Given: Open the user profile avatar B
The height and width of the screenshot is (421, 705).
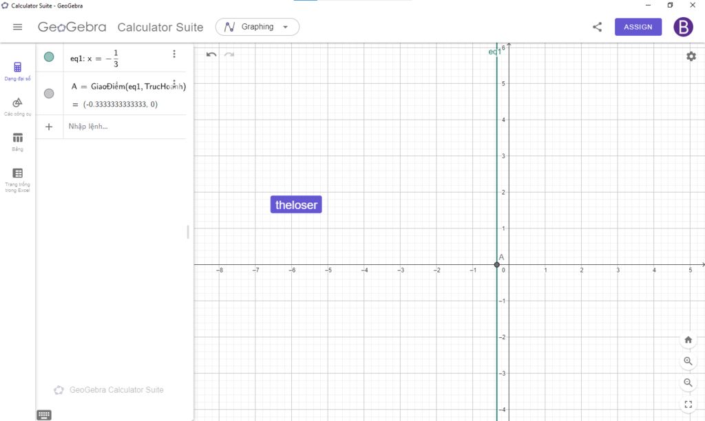Looking at the screenshot, I should 683,27.
